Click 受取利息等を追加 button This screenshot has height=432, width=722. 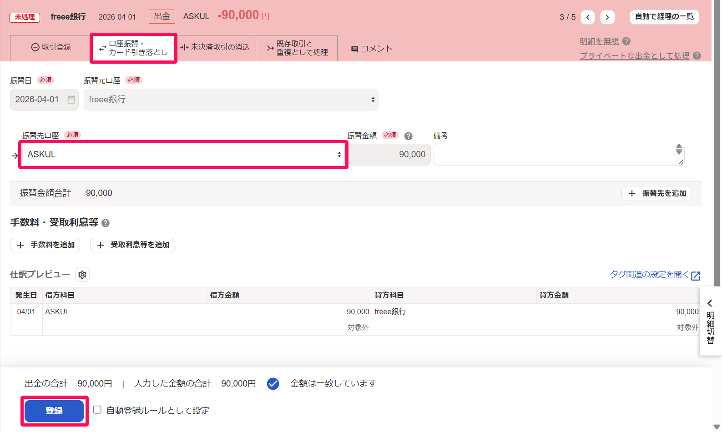(132, 245)
